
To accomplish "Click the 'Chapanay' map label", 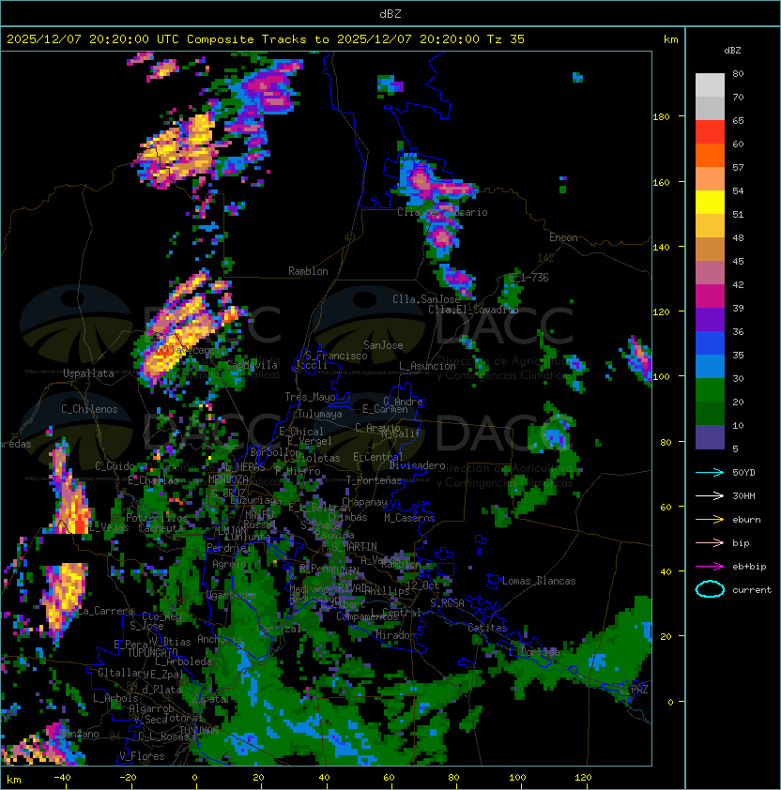I will [364, 502].
